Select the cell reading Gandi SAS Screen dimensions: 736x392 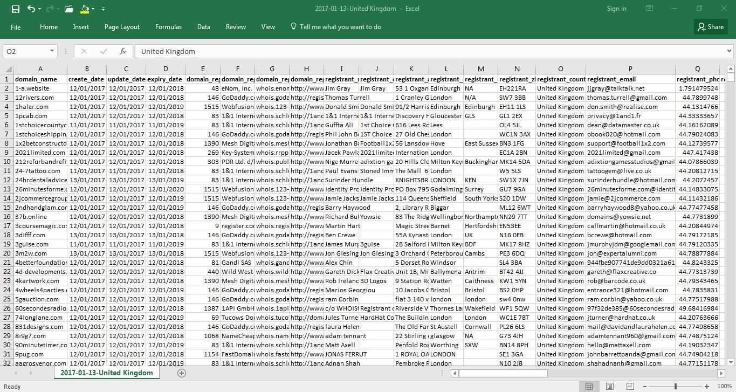237,263
